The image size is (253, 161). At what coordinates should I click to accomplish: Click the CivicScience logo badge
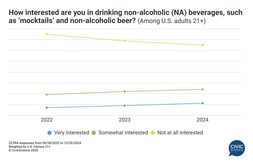(x=237, y=148)
